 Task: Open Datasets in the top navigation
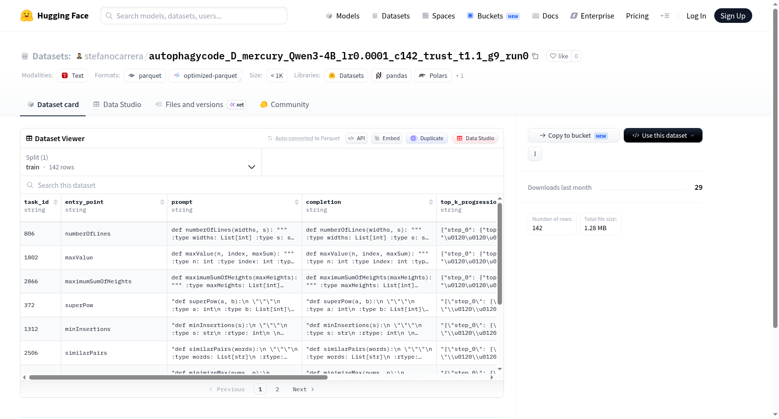click(390, 16)
